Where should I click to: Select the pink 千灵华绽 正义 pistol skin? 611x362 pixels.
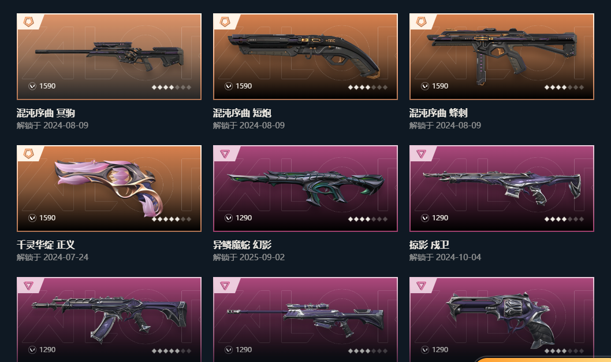109,189
